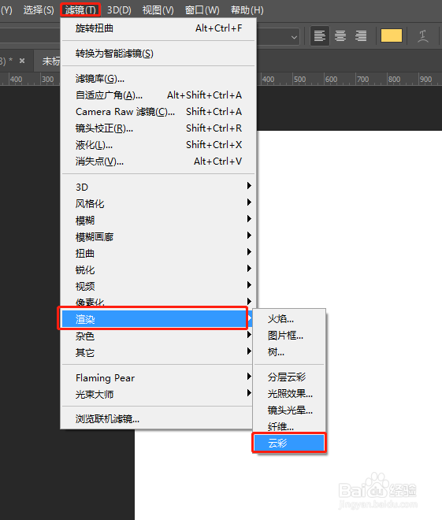The image size is (442, 520).
Task: Open the 滤镜(T) menu
Action: click(80, 10)
